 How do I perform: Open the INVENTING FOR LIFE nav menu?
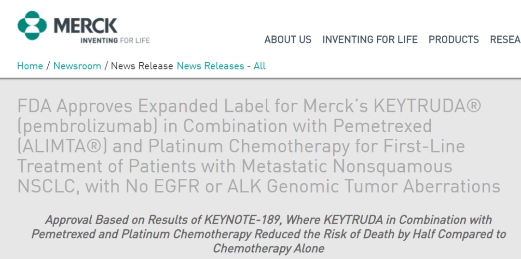(x=370, y=40)
